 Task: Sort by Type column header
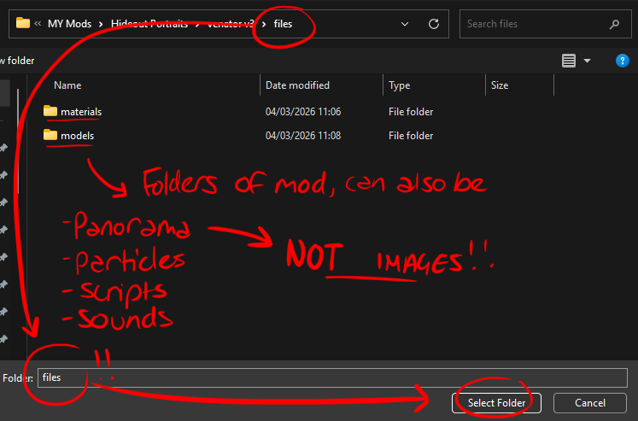coord(399,85)
